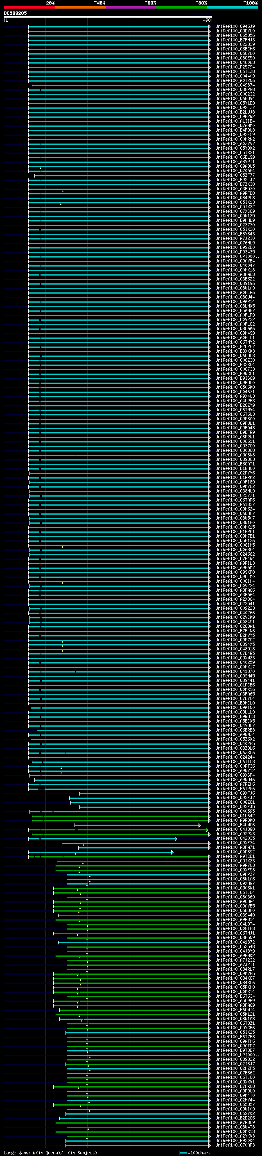262x1156 pixels.
Task: Select hit label UniRef100_O49874
Action: pos(235,85)
